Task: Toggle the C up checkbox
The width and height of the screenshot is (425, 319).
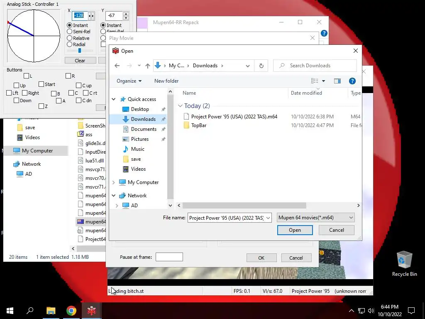Action: (x=78, y=86)
